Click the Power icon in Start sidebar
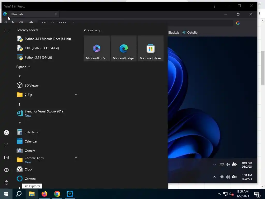 [6, 182]
